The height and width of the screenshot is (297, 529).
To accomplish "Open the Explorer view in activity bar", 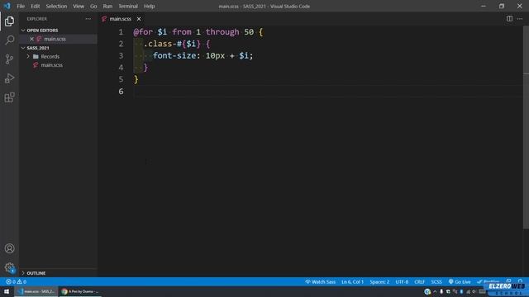I will (9, 21).
